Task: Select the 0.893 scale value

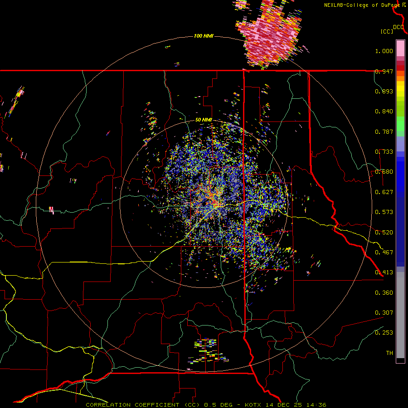Action: (x=384, y=91)
